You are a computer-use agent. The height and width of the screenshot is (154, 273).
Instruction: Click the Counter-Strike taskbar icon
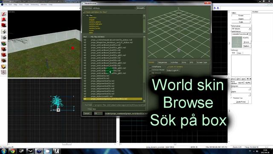(x=57, y=151)
